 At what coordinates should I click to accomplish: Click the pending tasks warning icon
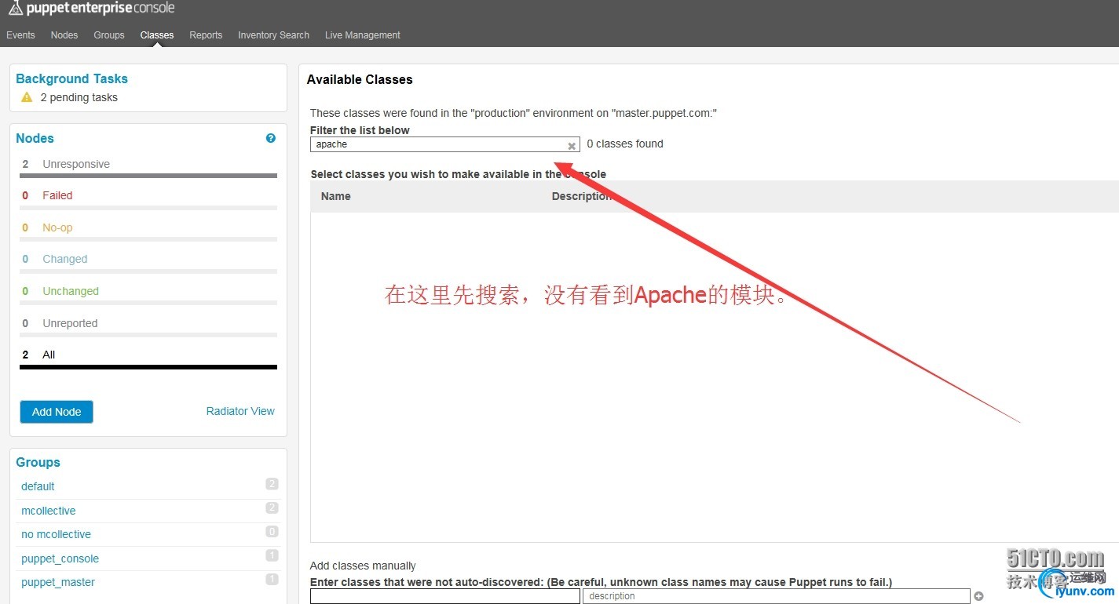(27, 97)
